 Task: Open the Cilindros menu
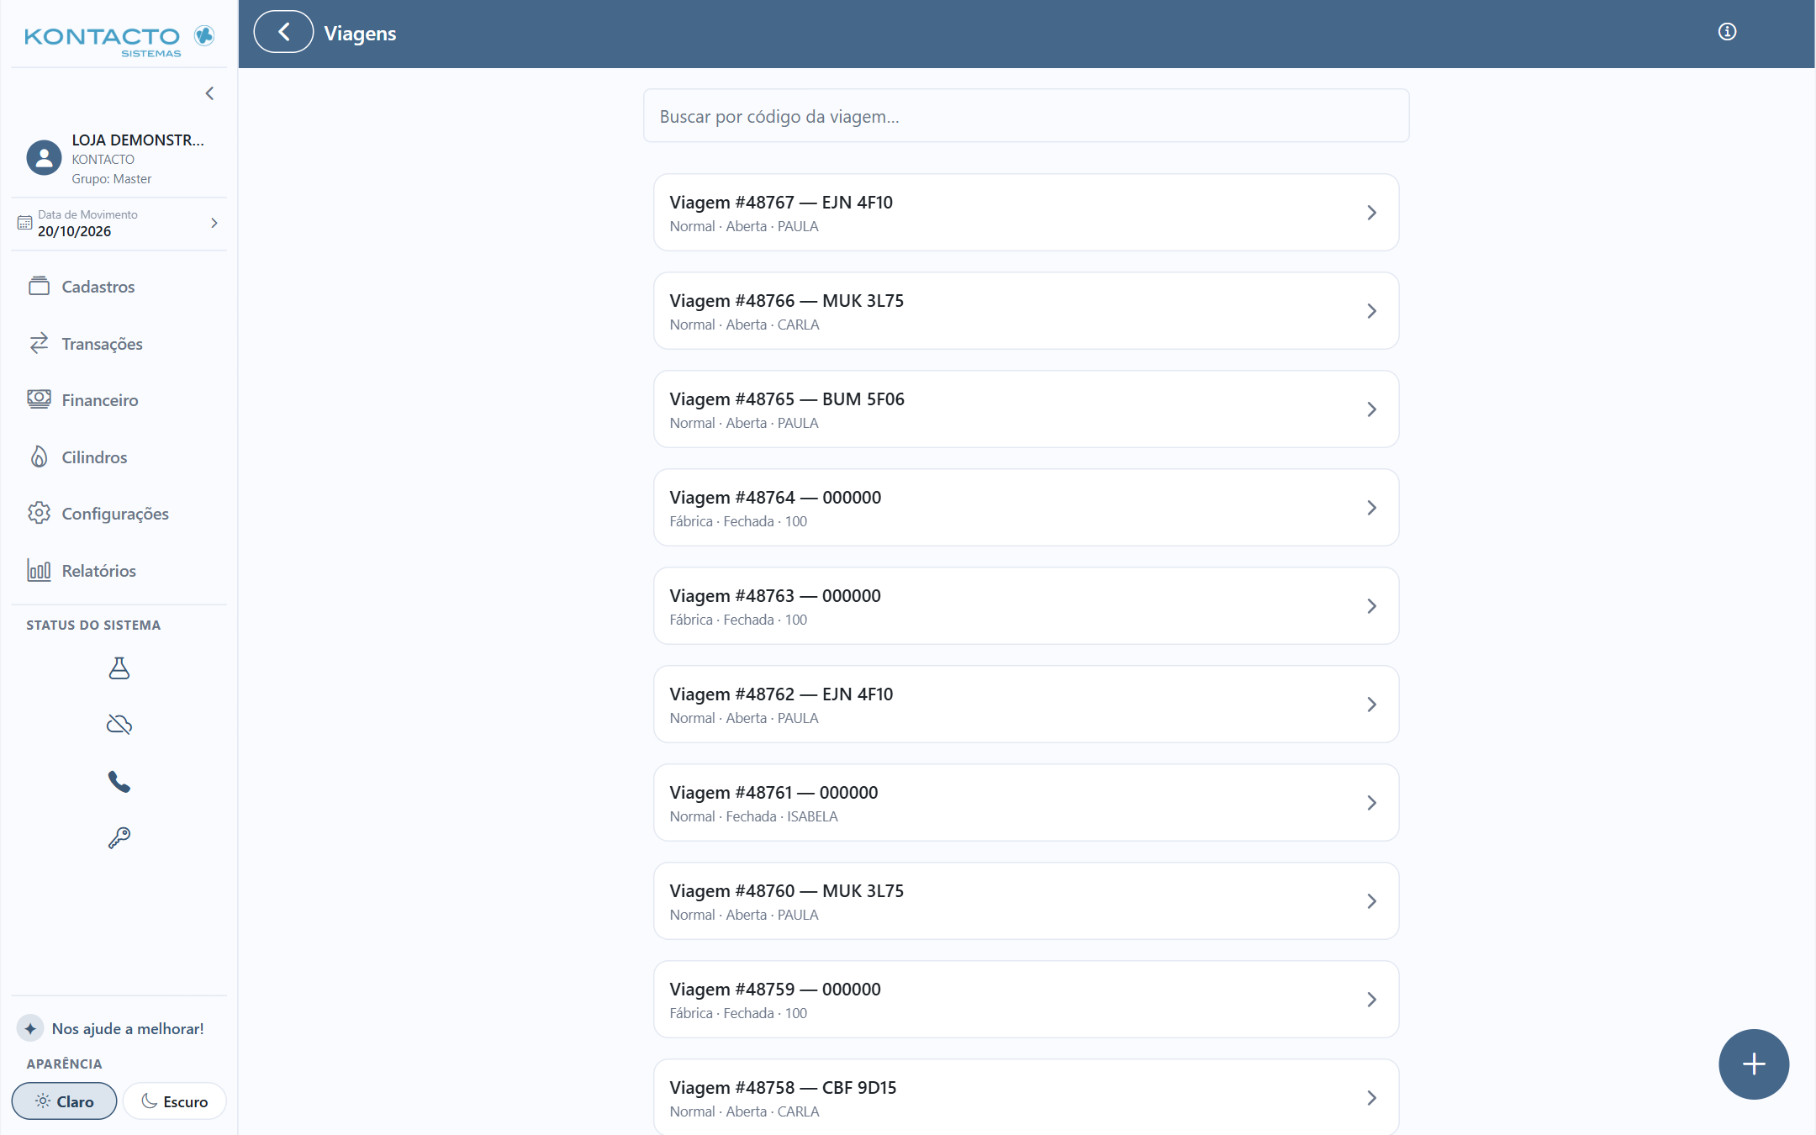(x=119, y=457)
